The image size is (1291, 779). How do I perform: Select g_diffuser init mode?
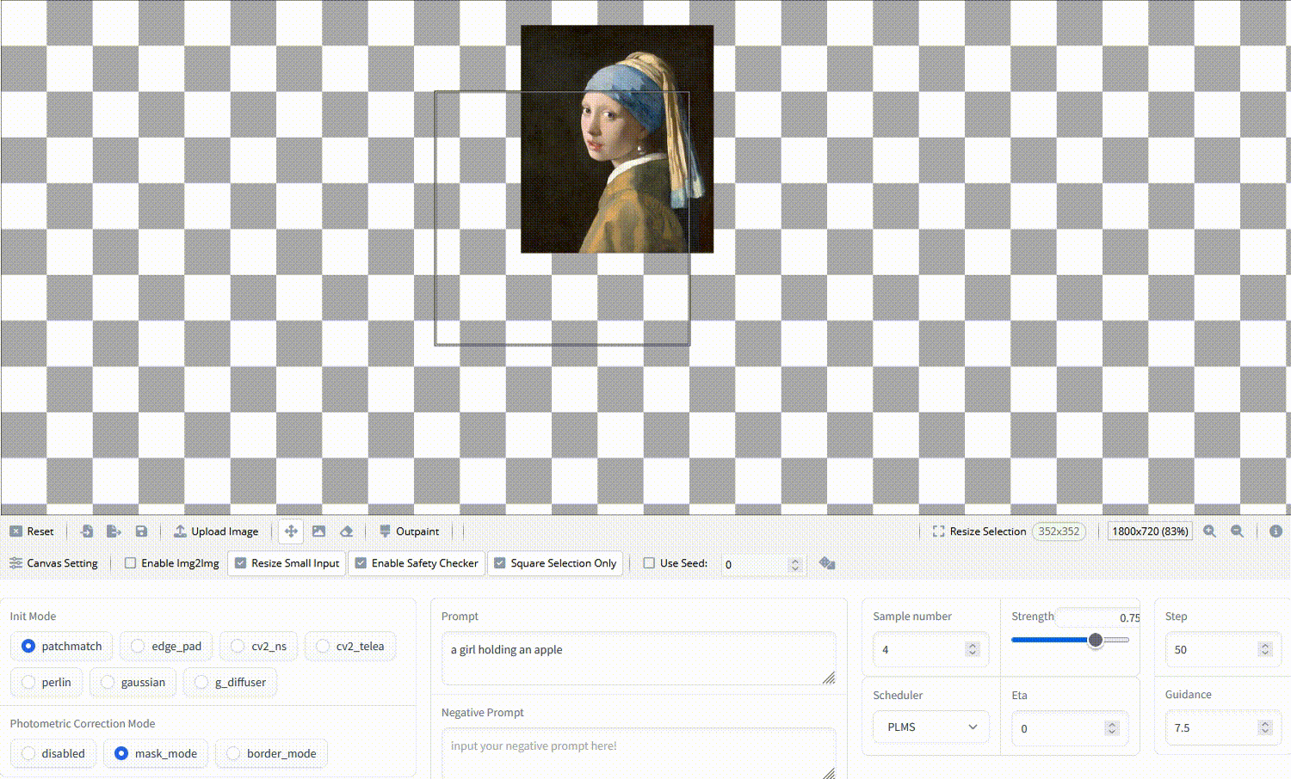point(231,682)
